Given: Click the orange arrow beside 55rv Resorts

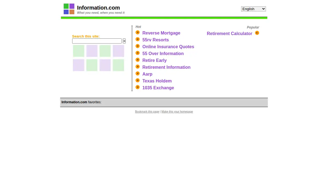Looking at the screenshot, I should pyautogui.click(x=137, y=39).
